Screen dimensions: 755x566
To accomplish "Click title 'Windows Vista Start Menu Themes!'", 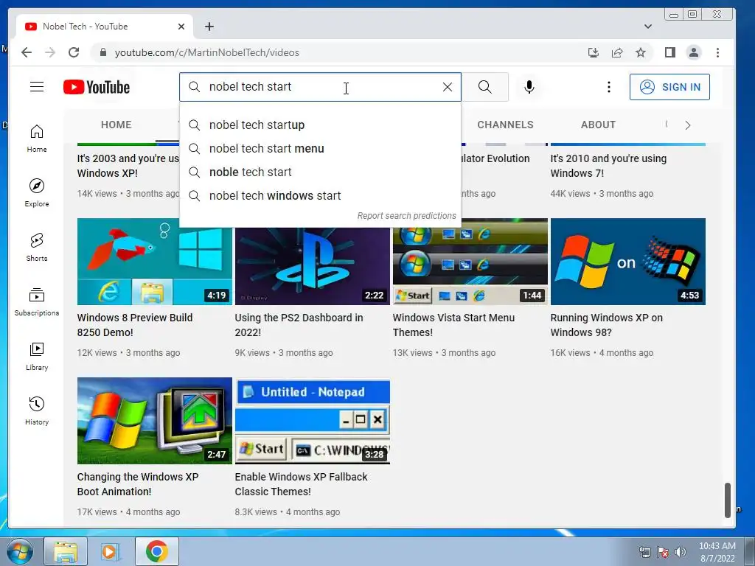I will (x=453, y=325).
